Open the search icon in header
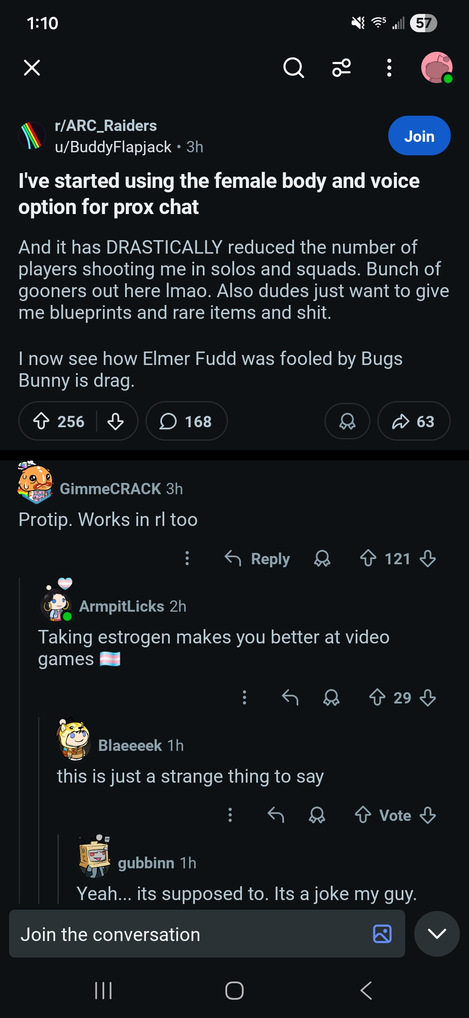 pyautogui.click(x=294, y=68)
